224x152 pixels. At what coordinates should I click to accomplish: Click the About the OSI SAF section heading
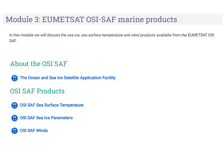tap(39, 64)
